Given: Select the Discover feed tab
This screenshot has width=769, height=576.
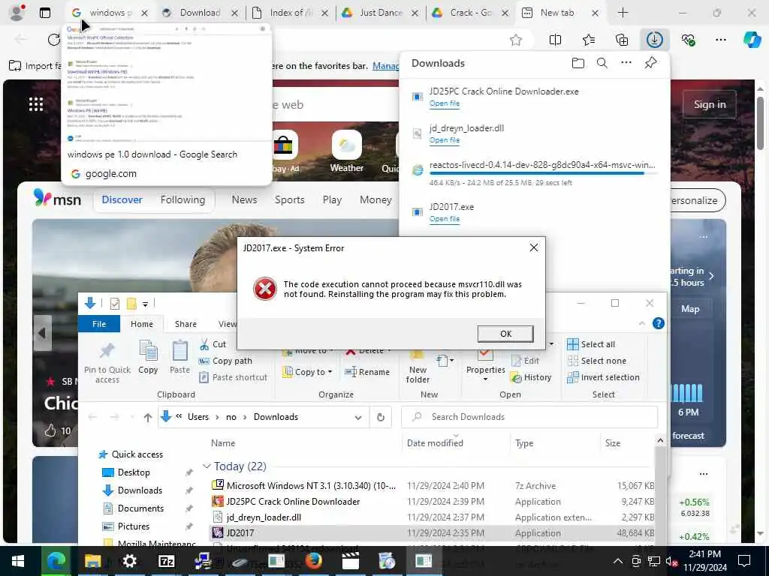Looking at the screenshot, I should [x=122, y=199].
